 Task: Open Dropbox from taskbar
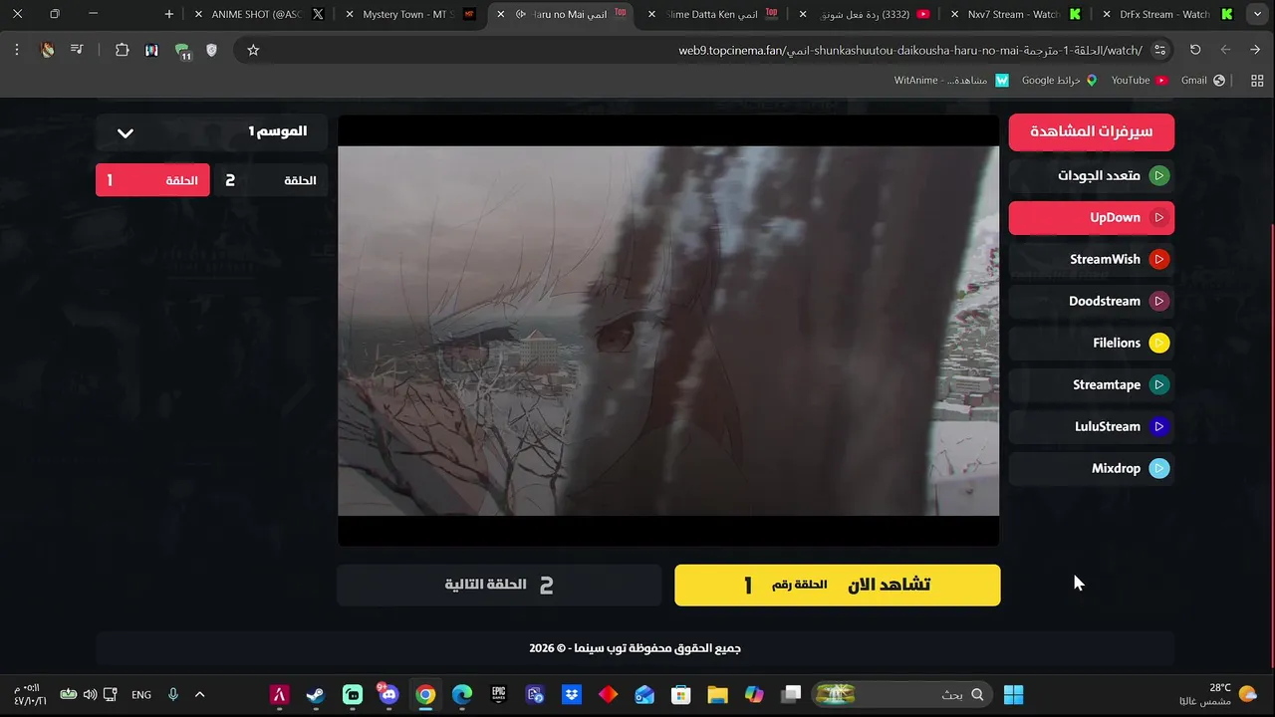click(572, 694)
